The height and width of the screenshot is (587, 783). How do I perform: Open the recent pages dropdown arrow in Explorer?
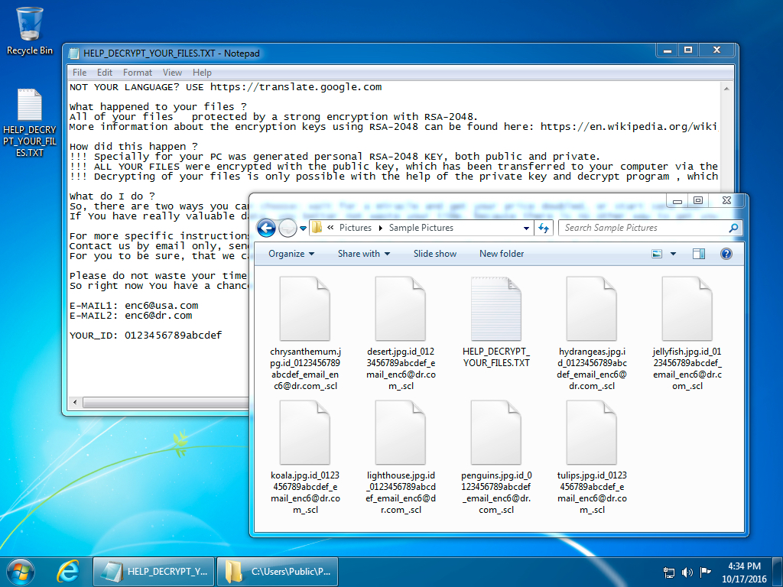tap(303, 229)
